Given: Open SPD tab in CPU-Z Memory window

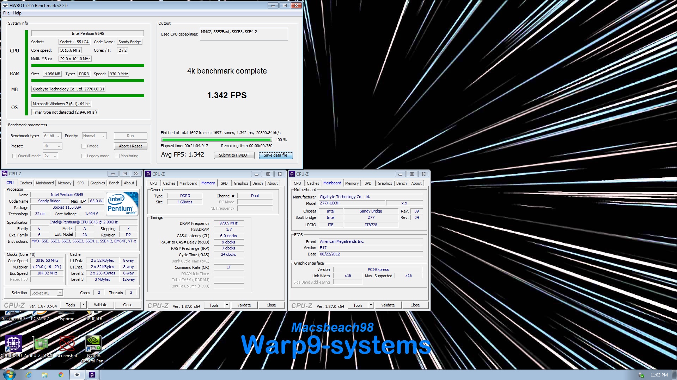Looking at the screenshot, I should [224, 183].
